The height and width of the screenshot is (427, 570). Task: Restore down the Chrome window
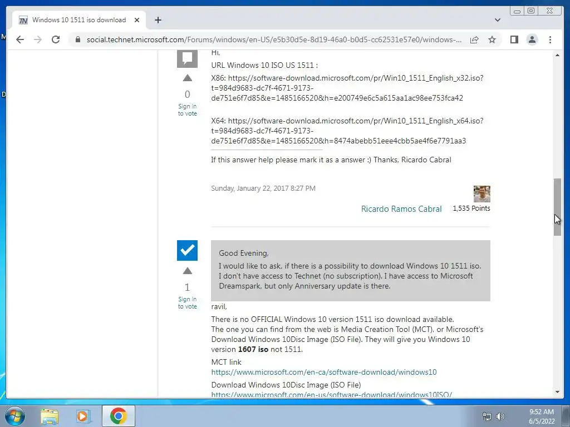tap(531, 11)
